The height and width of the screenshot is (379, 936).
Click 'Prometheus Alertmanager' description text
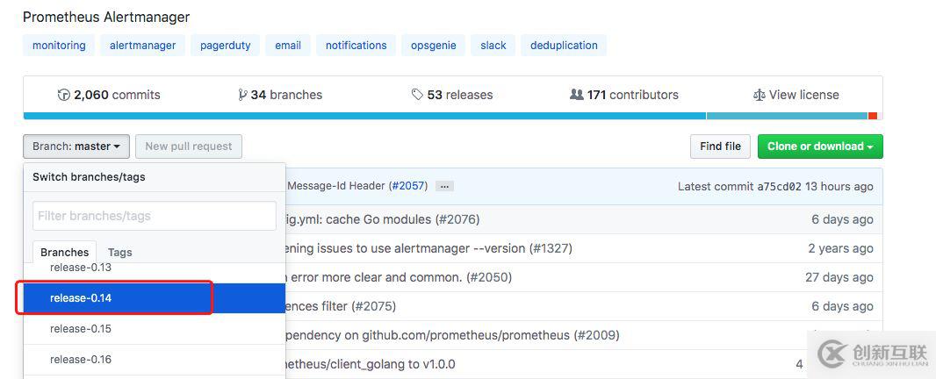tap(106, 17)
